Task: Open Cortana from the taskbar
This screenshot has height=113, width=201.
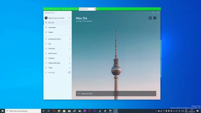Action: point(43,111)
